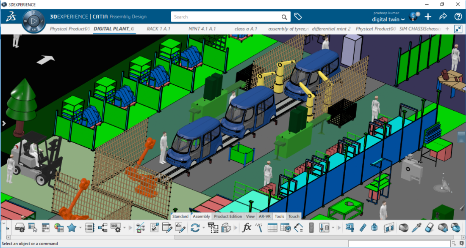Click the table with 3D cube icon

pyautogui.click(x=285, y=228)
